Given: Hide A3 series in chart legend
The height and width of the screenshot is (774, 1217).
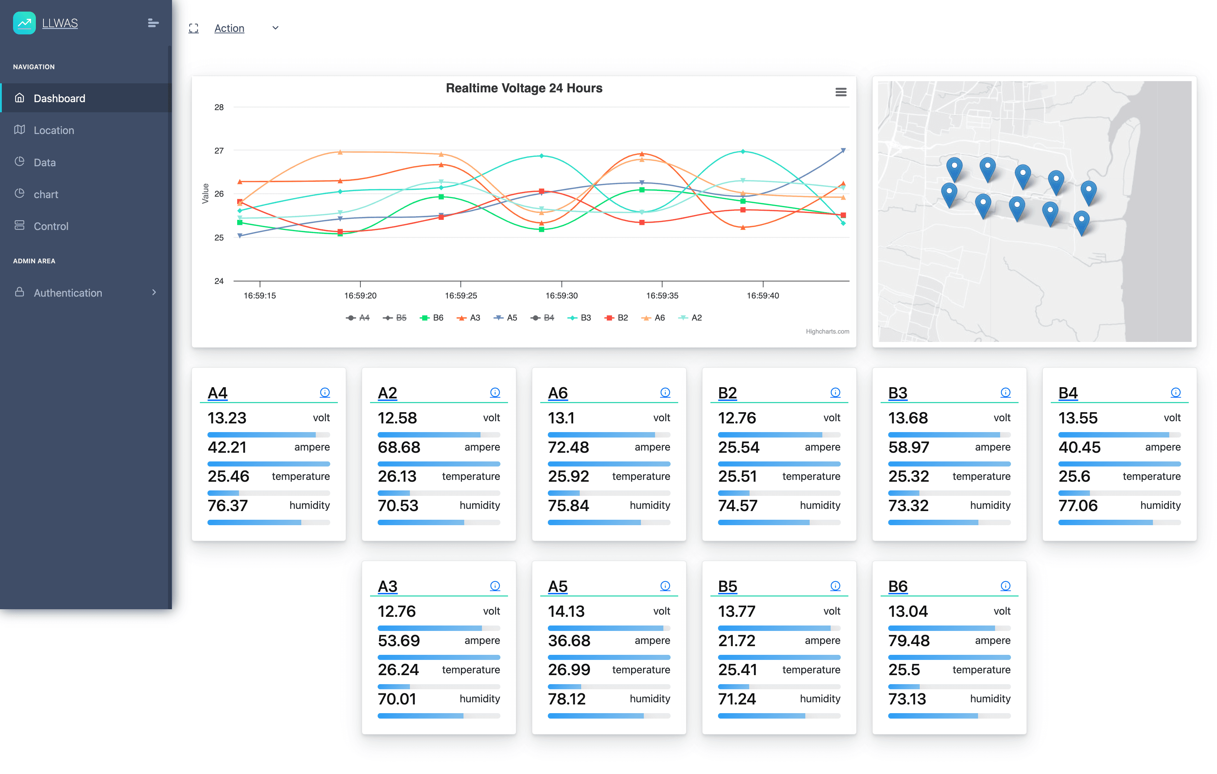Looking at the screenshot, I should [x=469, y=318].
